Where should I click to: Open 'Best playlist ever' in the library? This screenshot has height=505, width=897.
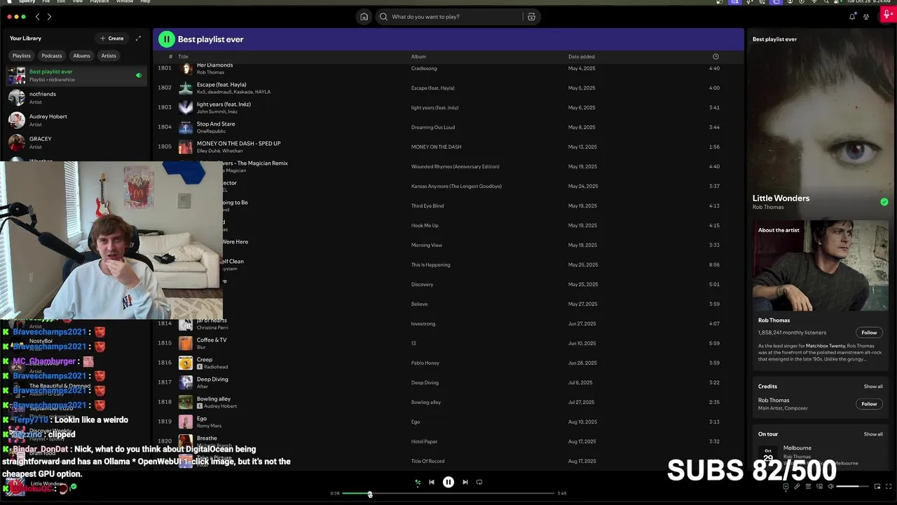pos(76,75)
